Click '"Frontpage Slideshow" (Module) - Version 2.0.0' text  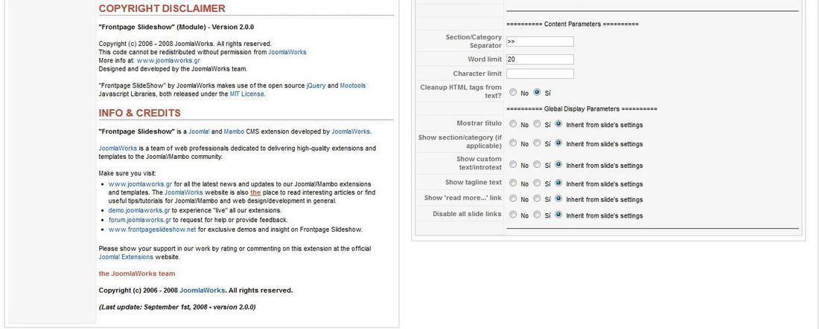coord(176,27)
